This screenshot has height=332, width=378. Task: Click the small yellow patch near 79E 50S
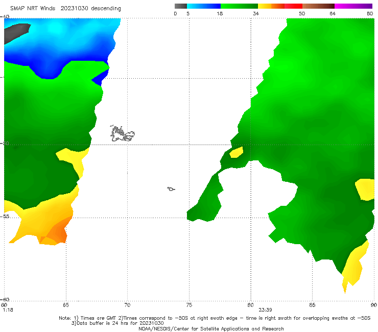pyautogui.click(x=237, y=152)
